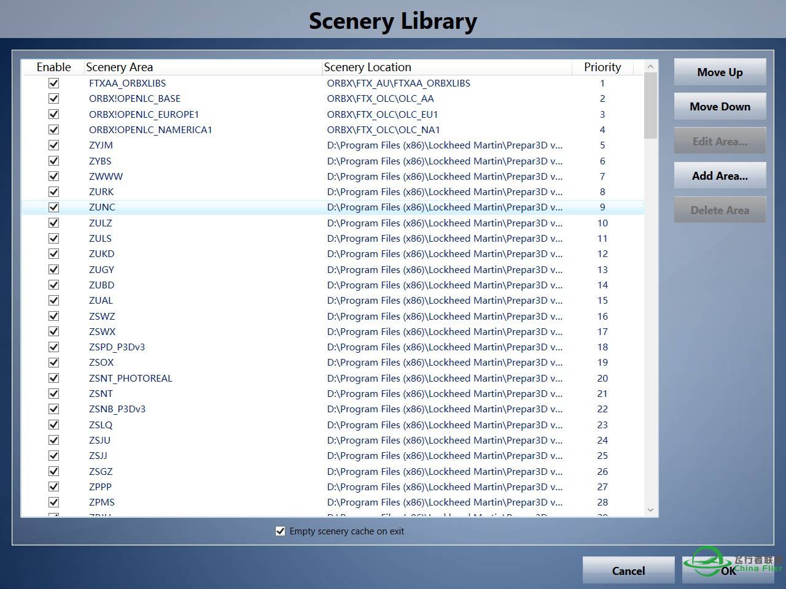Open the Add Area dialog
The width and height of the screenshot is (786, 589).
[720, 176]
